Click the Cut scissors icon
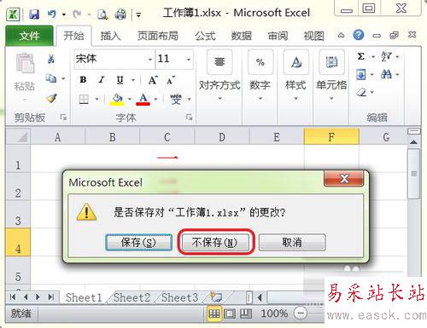 tap(51, 59)
